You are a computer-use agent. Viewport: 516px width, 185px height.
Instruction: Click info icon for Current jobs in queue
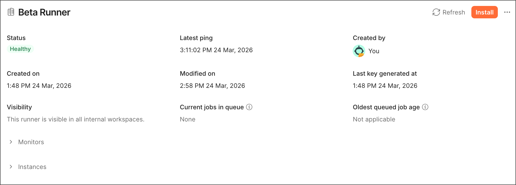coord(249,107)
